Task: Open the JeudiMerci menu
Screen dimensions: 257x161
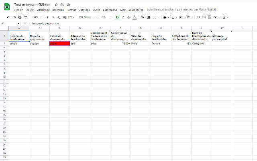Action: pos(136,10)
